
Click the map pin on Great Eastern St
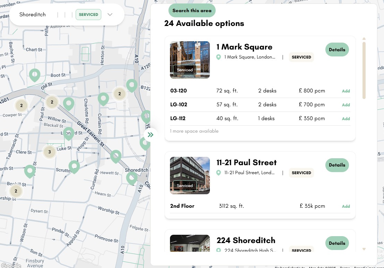click(116, 156)
